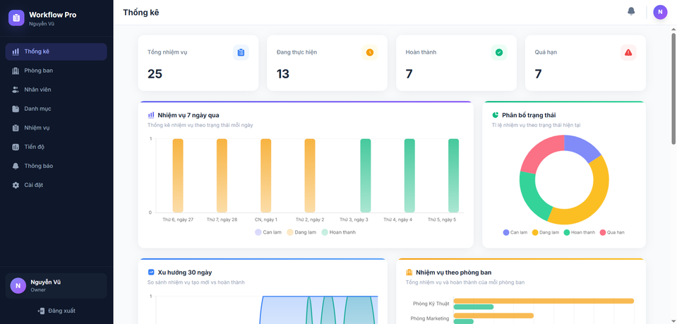Open the Nguyễn Vũ Owner profile card
Screen dimensions: 677x324
(x=56, y=286)
